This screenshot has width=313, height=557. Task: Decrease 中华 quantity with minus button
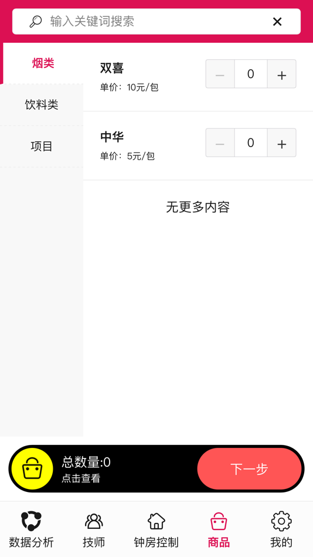coord(220,143)
